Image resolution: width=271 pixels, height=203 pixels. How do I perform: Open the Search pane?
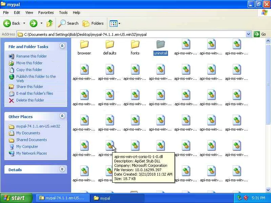(68, 23)
